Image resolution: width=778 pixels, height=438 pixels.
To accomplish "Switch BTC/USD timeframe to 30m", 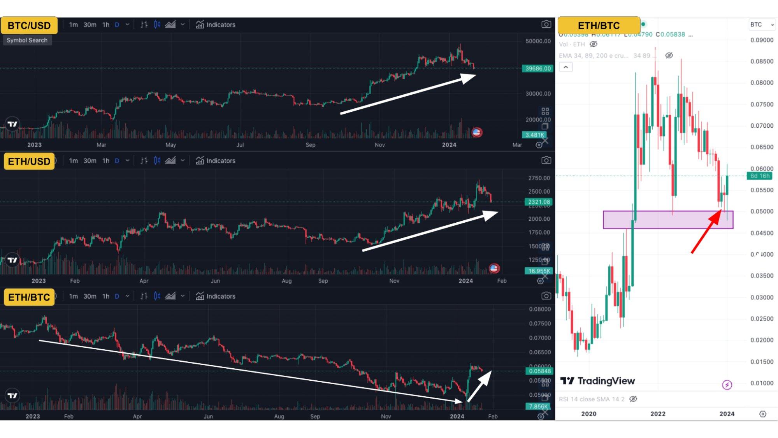I will [x=90, y=24].
